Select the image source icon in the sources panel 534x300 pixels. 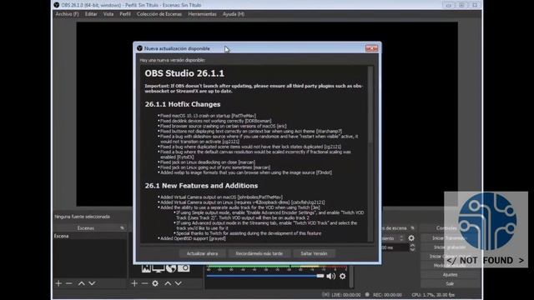pyautogui.click(x=146, y=268)
